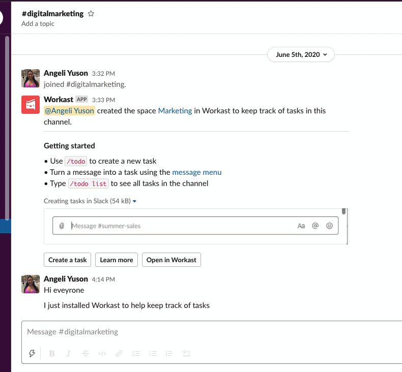402x372 pixels.
Task: Click the Workast sender name
Action: point(59,99)
